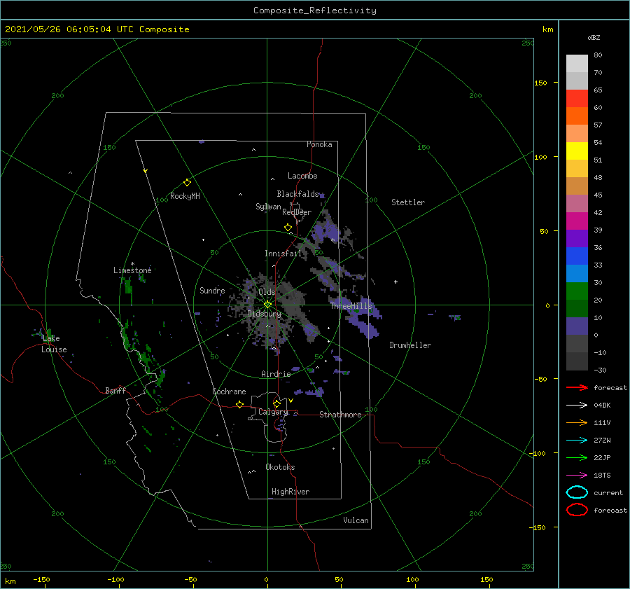The height and width of the screenshot is (589, 630).
Task: Click the Composite_Reflectivity title
Action: pos(314,11)
